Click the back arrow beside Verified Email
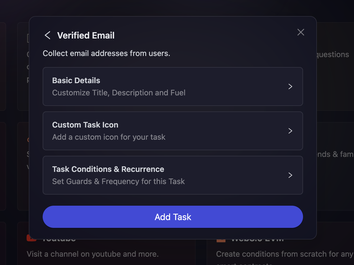This screenshot has width=354, height=265. coord(47,35)
